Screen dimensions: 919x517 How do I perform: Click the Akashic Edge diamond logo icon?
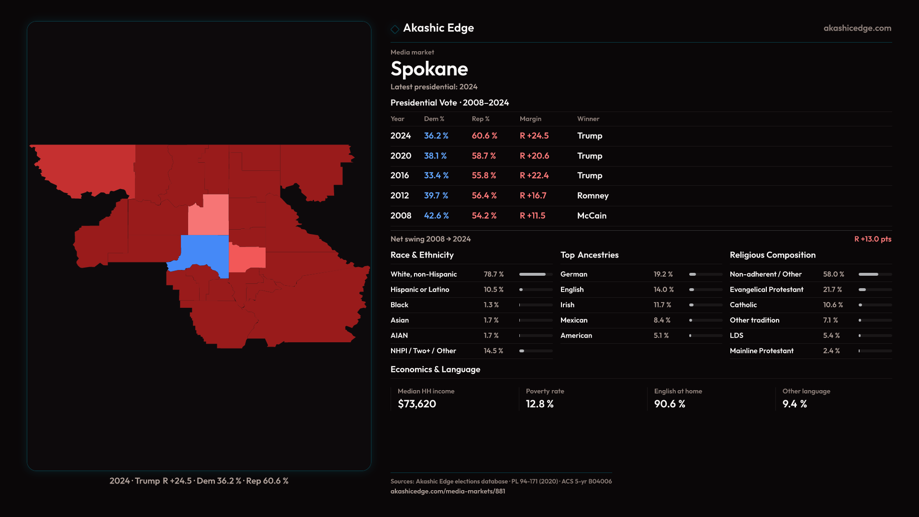pos(395,29)
